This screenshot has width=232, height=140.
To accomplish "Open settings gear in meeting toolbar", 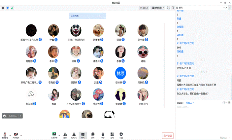I will pos(121,135).
